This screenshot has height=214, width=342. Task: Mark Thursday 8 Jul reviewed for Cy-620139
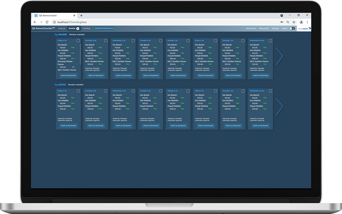click(x=96, y=126)
